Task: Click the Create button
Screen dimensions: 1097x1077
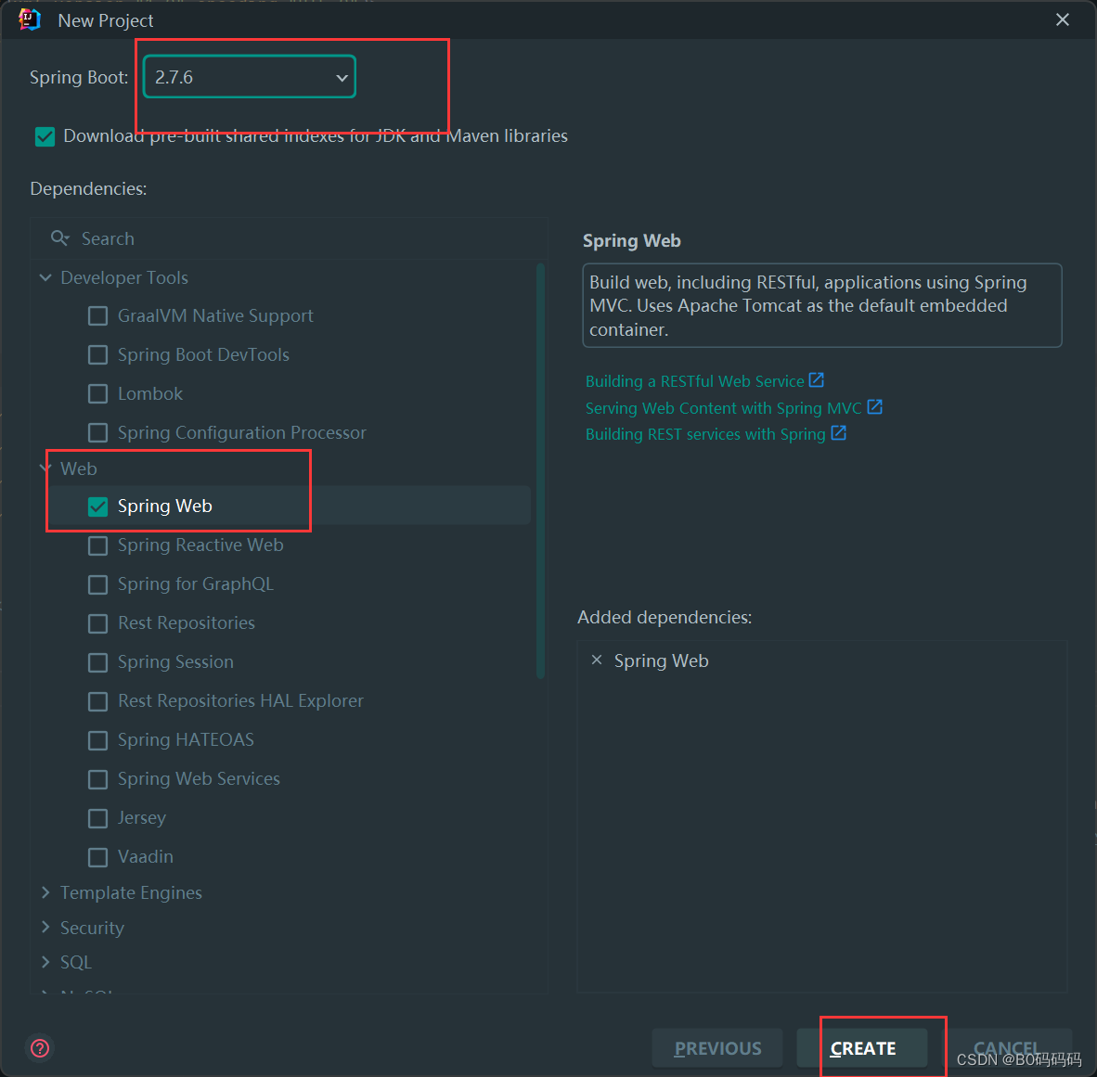Action: point(862,1048)
